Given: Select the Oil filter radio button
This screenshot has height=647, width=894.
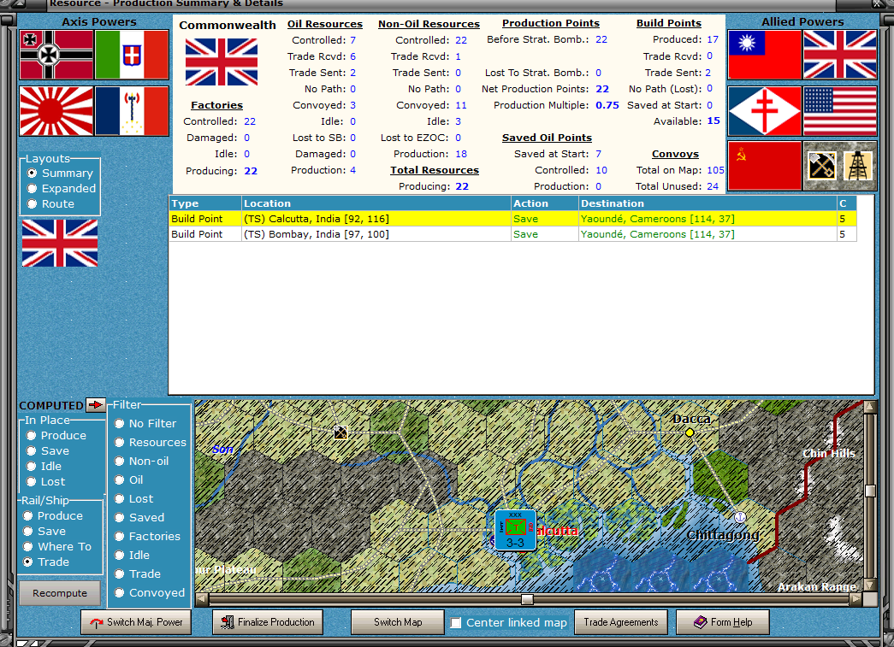Looking at the screenshot, I should point(120,480).
